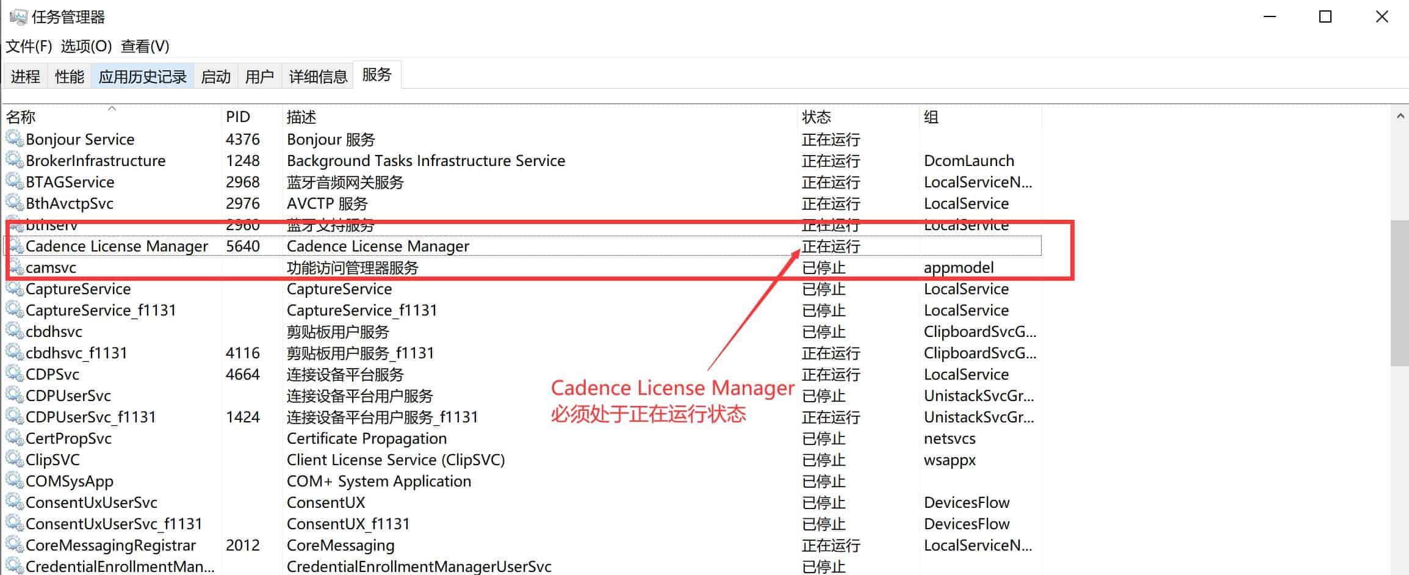1409x575 pixels.
Task: Click the appmodel group cell
Action: 959,267
